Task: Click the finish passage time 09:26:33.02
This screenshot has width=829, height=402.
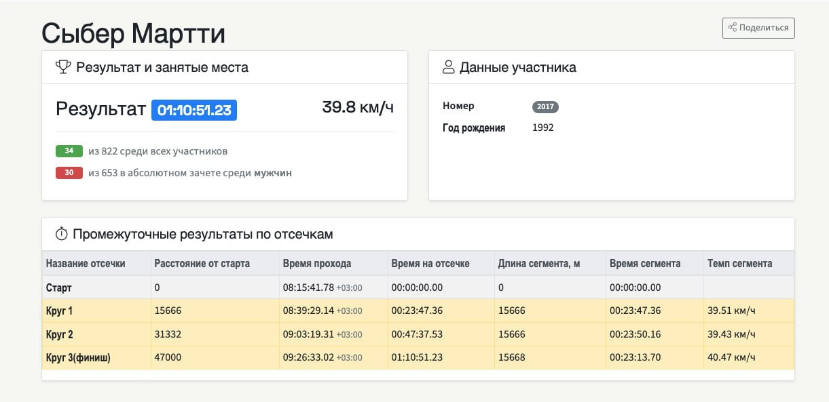Action: click(x=308, y=358)
